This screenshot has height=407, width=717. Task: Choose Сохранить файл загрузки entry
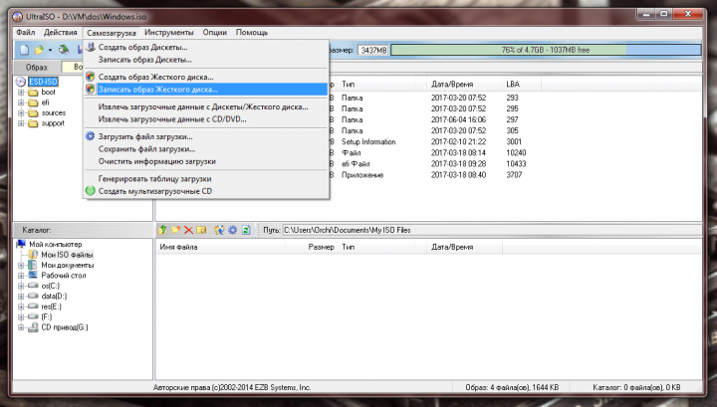[206, 148]
